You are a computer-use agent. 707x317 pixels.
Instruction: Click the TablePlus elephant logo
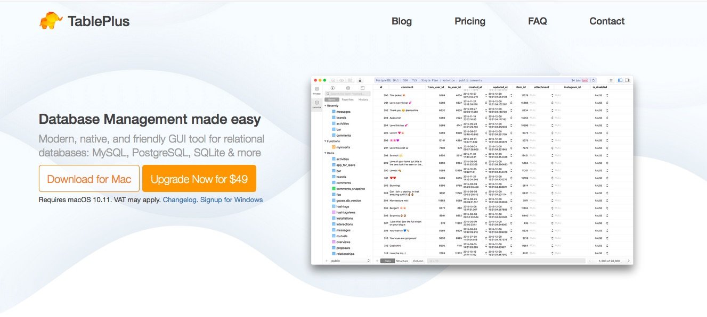pos(51,21)
